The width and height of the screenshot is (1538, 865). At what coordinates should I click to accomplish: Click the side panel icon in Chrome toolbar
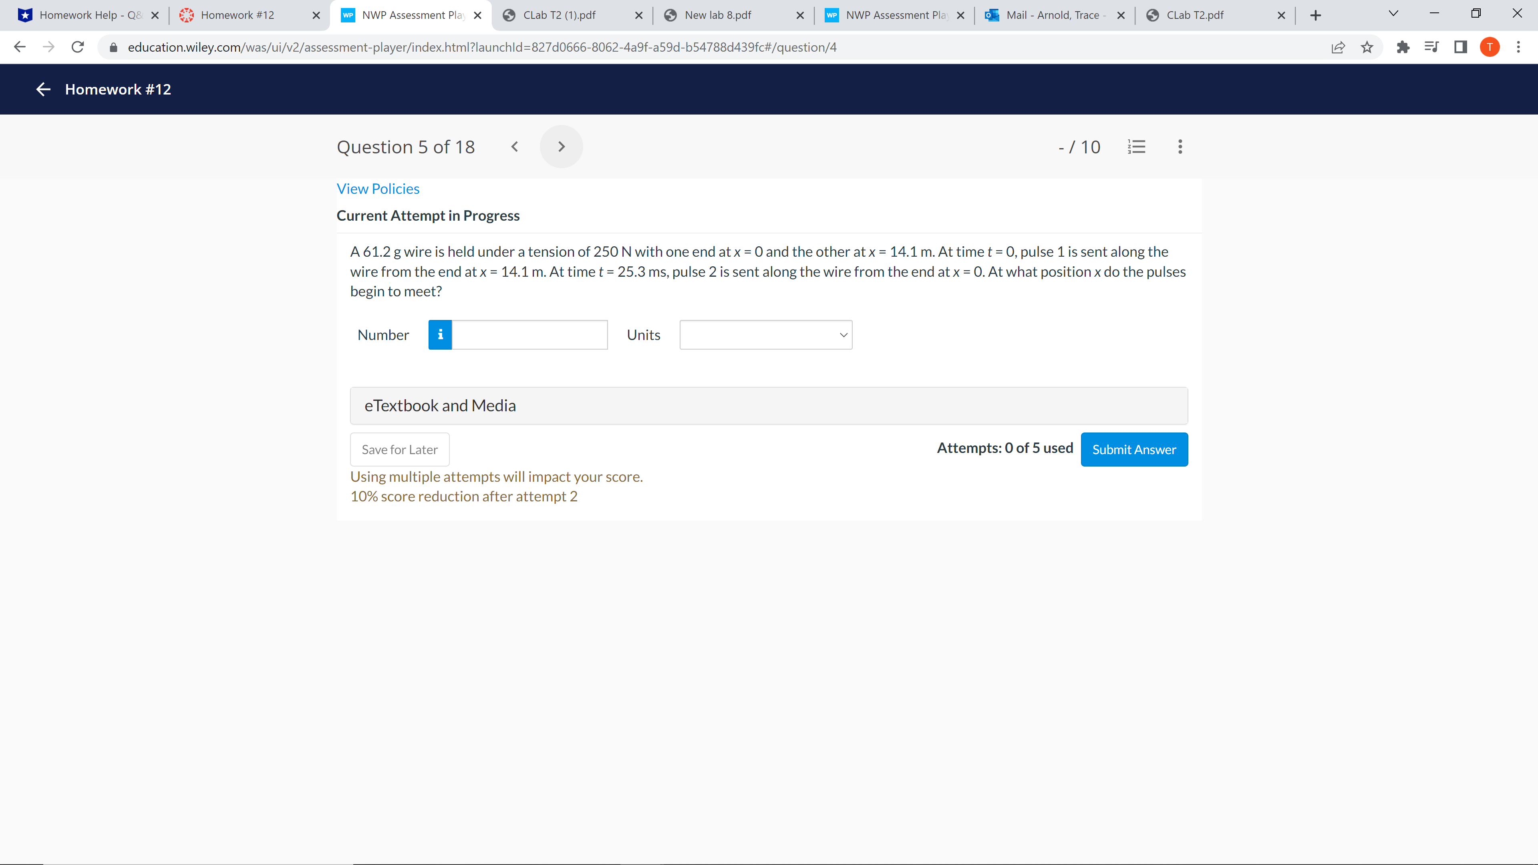[1460, 47]
